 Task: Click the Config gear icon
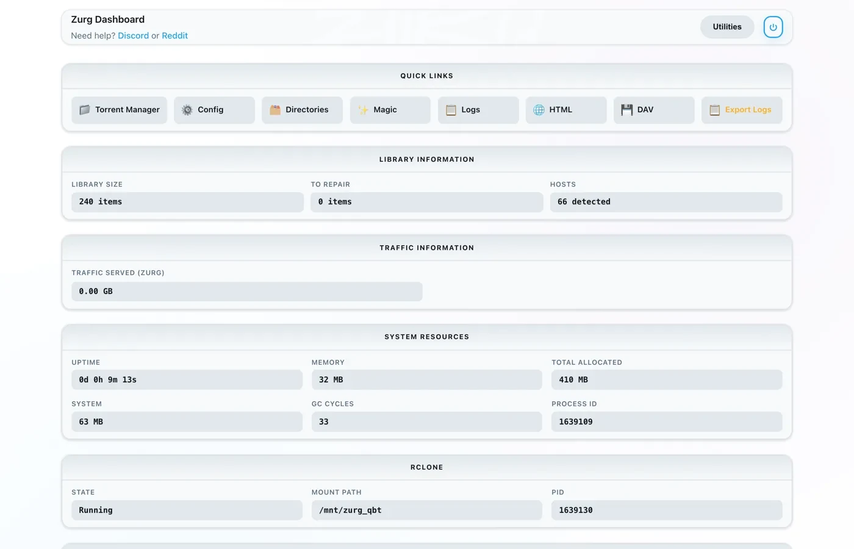[x=187, y=110]
